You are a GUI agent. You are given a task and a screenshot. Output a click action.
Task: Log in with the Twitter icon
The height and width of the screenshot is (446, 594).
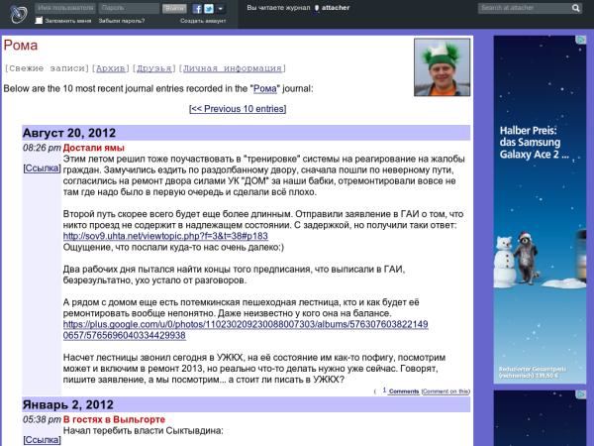(x=209, y=8)
